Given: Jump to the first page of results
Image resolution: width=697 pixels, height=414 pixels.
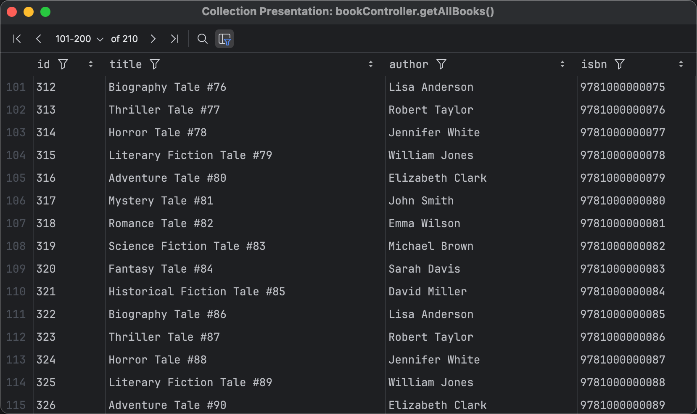Looking at the screenshot, I should point(17,39).
